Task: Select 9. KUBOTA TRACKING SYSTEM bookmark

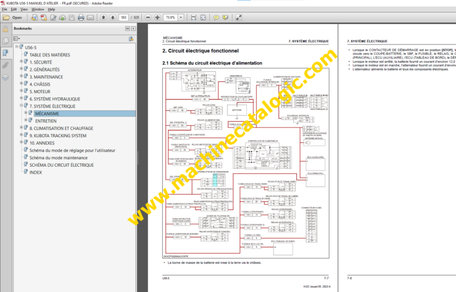Action: click(x=58, y=136)
